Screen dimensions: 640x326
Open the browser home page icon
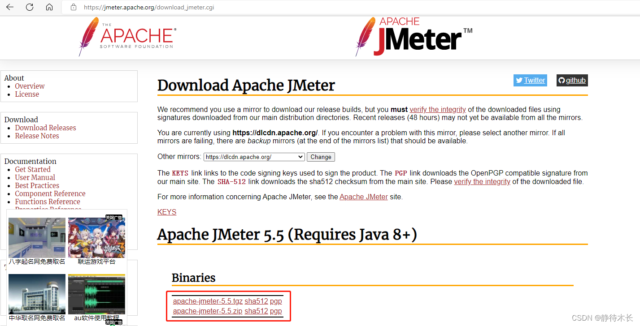49,7
